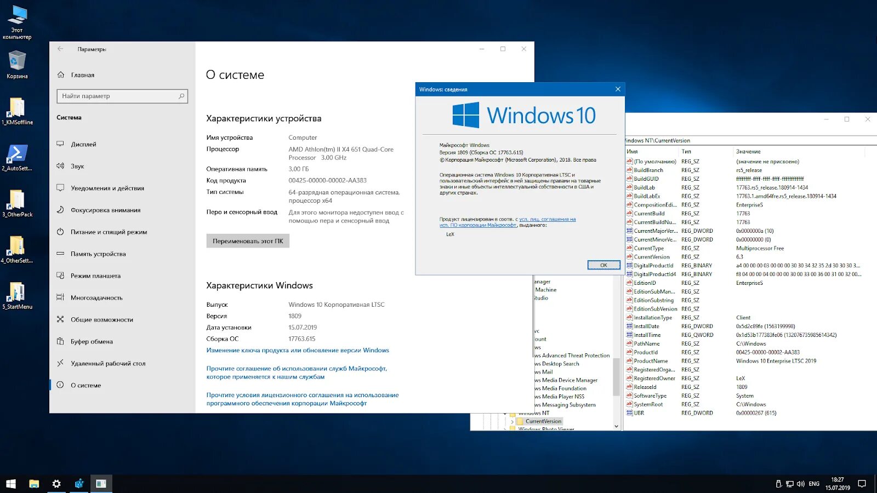877x493 pixels.
Task: Open the Microsoft services agreement link
Action: [297, 372]
